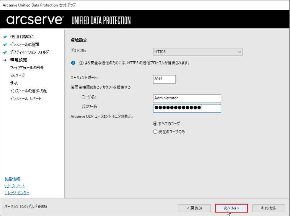Click the arcserve logo in the banner
The height and width of the screenshot is (216, 290).
35,20
